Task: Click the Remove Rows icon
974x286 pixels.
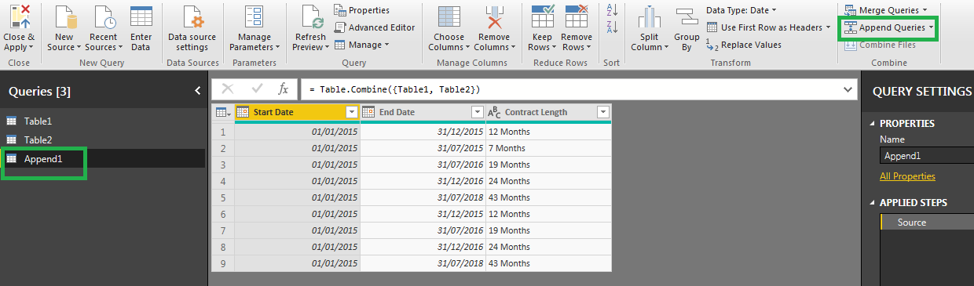Action: point(576,16)
